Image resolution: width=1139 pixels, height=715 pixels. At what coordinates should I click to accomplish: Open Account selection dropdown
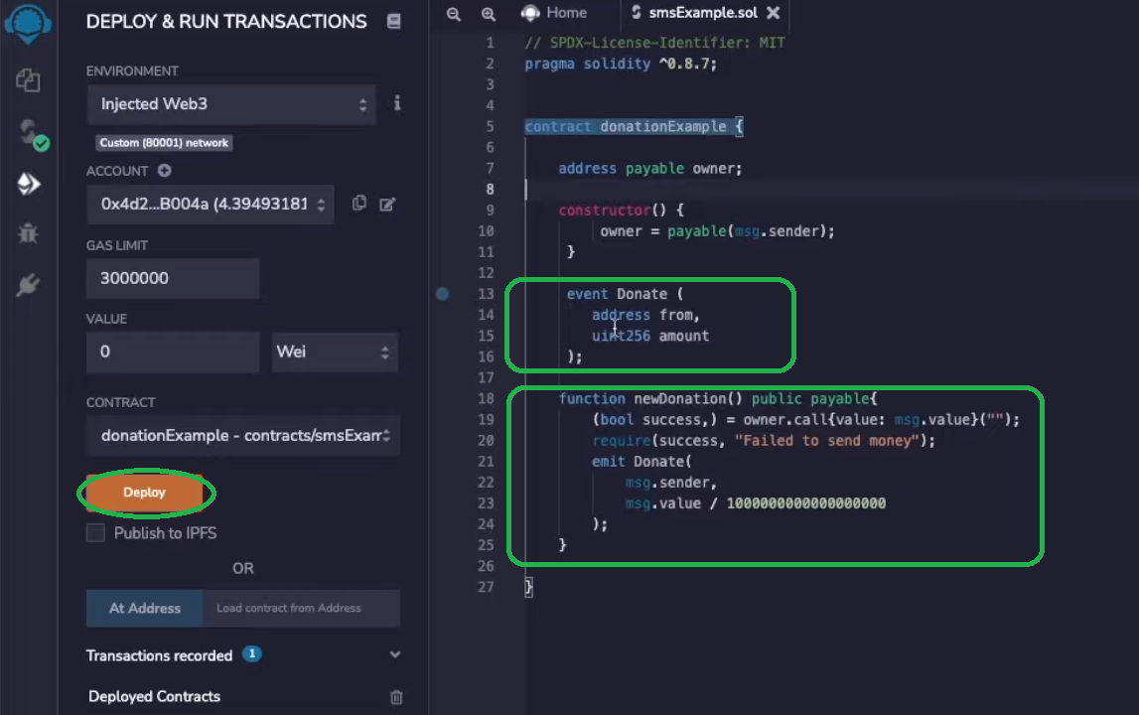(210, 205)
